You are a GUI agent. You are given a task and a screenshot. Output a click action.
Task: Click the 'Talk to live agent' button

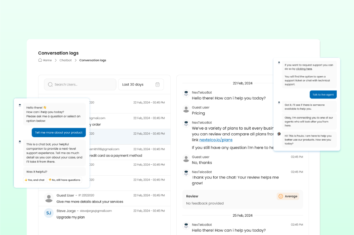coord(323,94)
